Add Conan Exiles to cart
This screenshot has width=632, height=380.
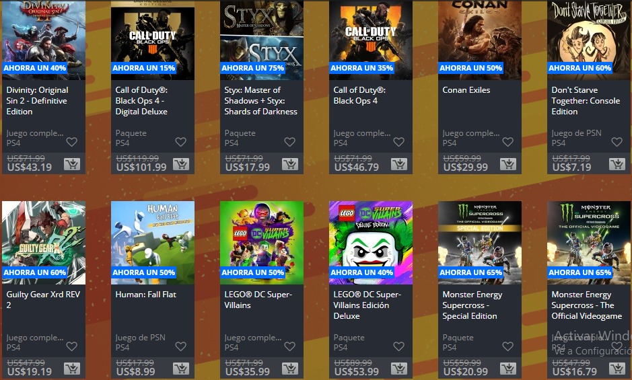[x=508, y=164]
